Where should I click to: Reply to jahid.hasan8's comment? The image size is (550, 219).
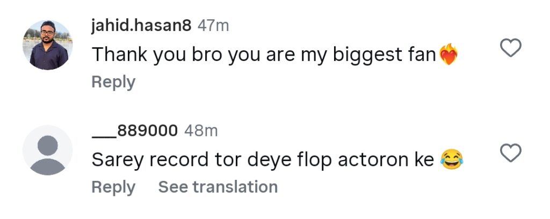click(113, 82)
